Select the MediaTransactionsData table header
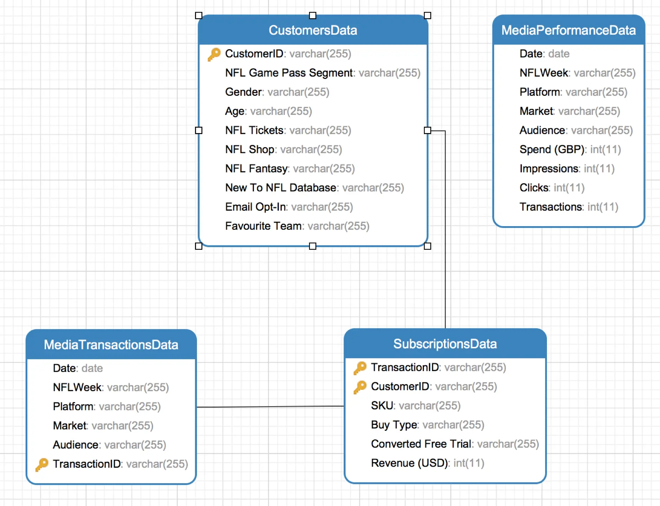660x506 pixels. [111, 344]
